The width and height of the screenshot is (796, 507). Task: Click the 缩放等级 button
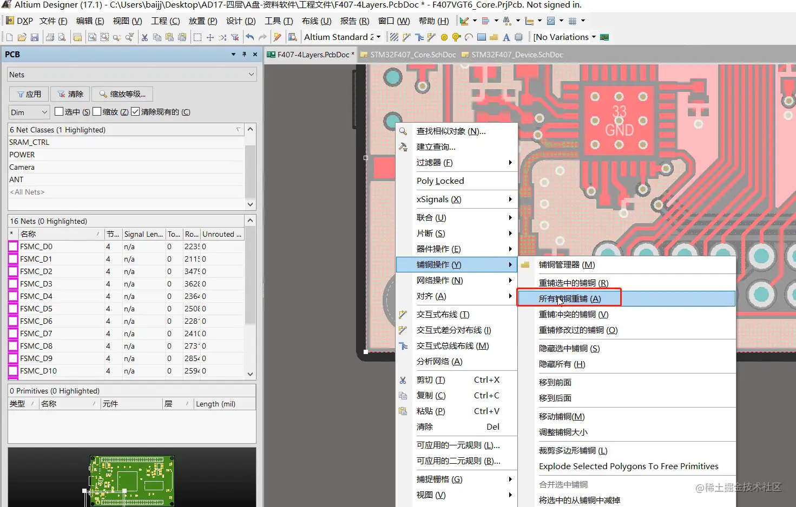point(122,94)
